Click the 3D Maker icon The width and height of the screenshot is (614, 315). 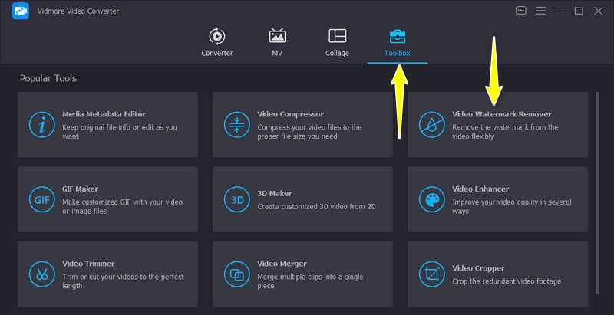click(236, 200)
